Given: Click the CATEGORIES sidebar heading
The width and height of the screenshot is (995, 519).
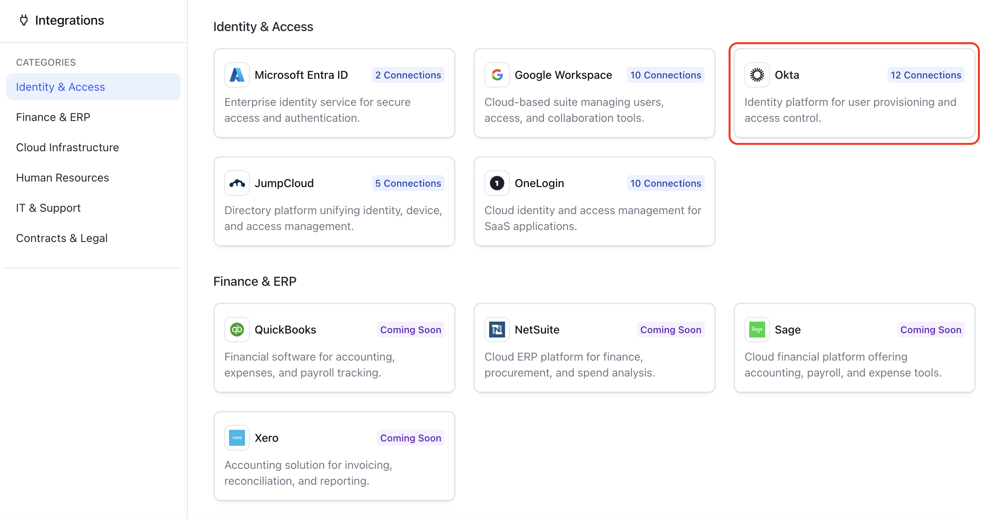Looking at the screenshot, I should point(46,62).
